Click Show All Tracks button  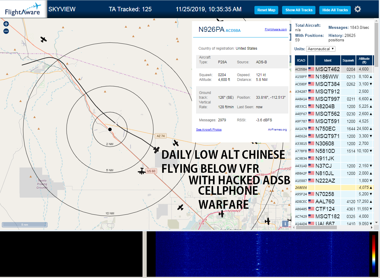click(299, 10)
